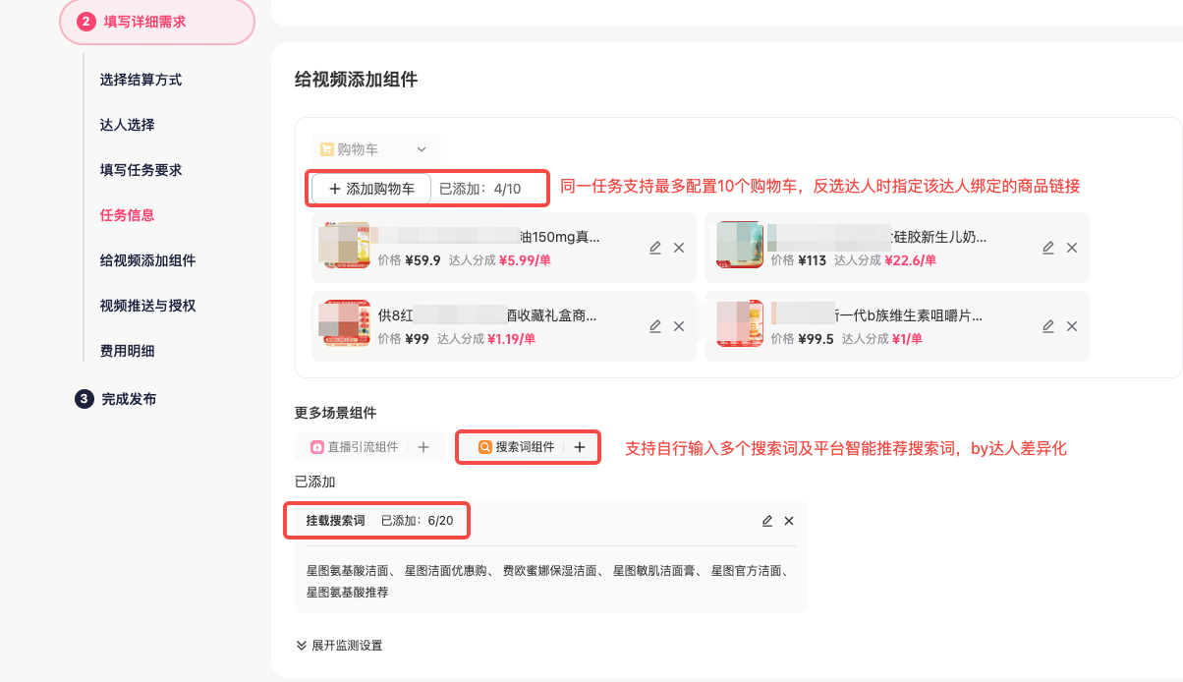The width and height of the screenshot is (1183, 682).
Task: Delete the 挂载搜索词 component
Action: [x=789, y=521]
